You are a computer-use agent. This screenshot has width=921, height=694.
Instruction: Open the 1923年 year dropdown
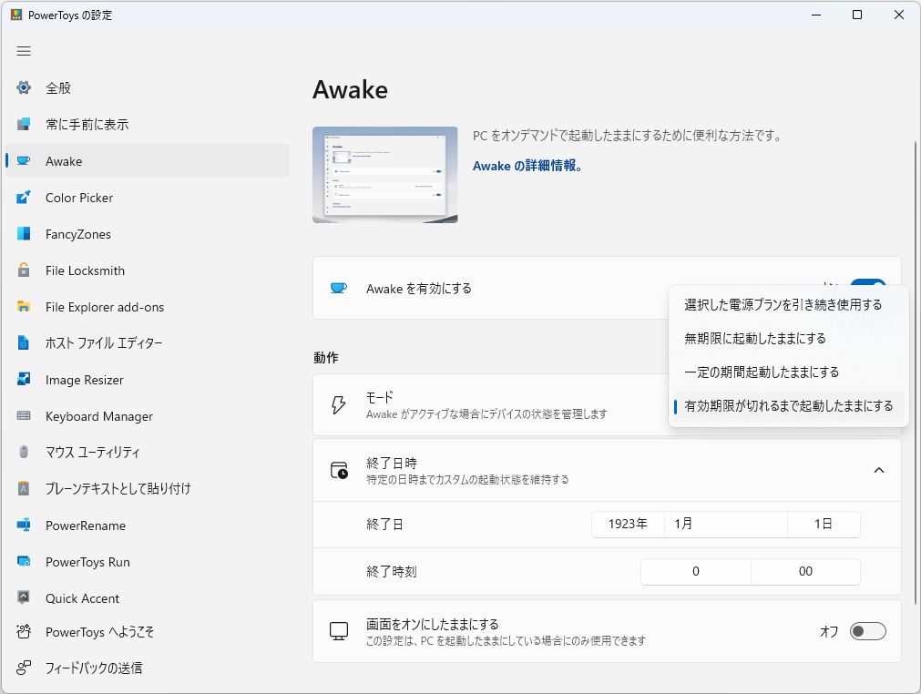click(x=628, y=525)
